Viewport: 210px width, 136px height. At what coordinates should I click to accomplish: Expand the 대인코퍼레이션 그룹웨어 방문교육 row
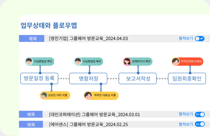pos(115,114)
